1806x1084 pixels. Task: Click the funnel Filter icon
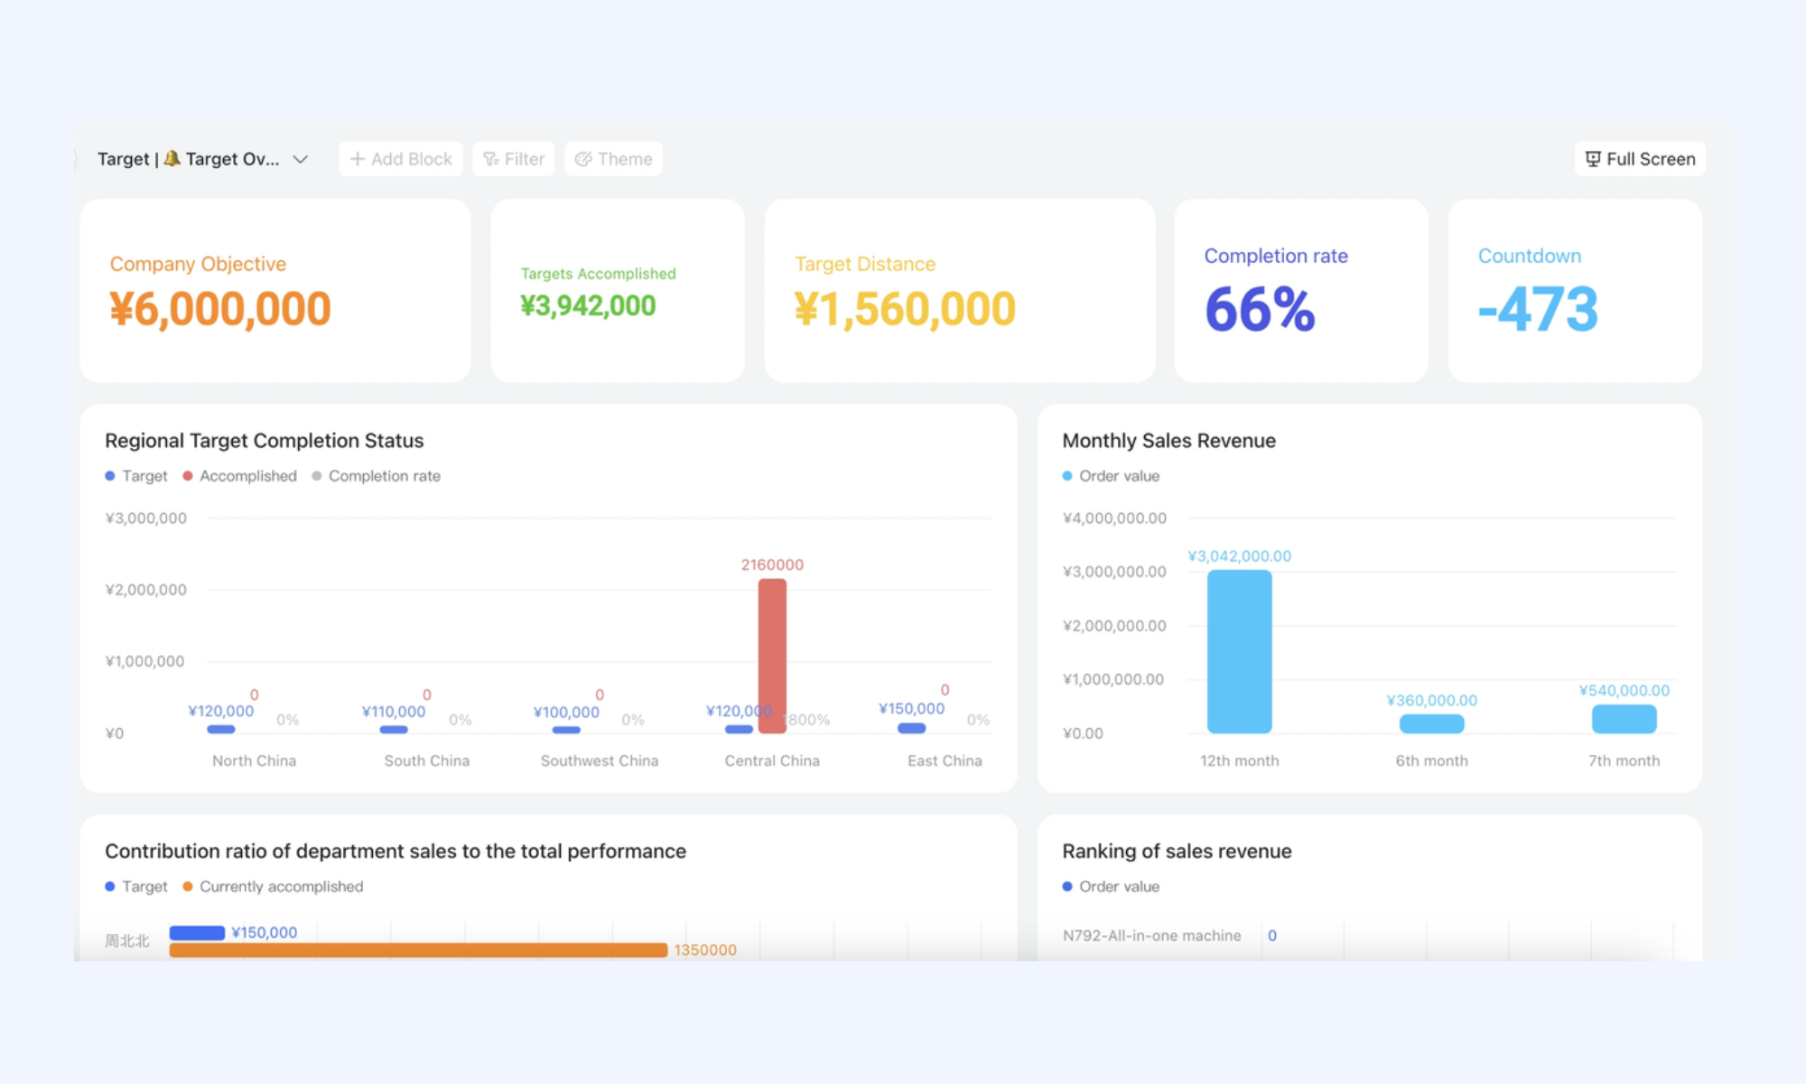[490, 159]
